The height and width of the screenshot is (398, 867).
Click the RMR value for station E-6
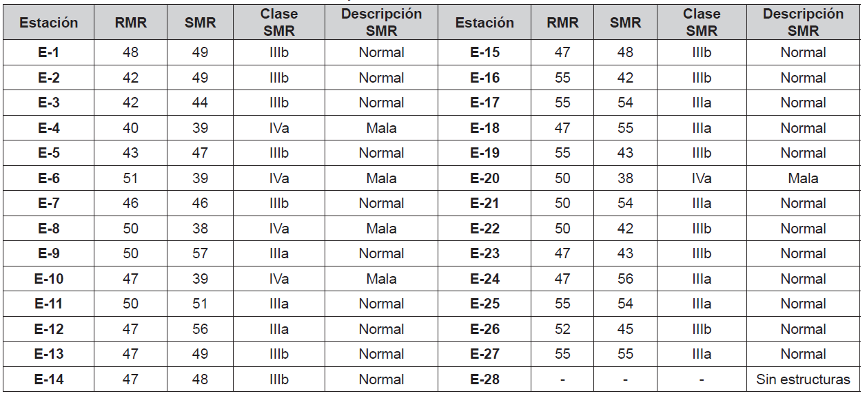click(x=130, y=178)
